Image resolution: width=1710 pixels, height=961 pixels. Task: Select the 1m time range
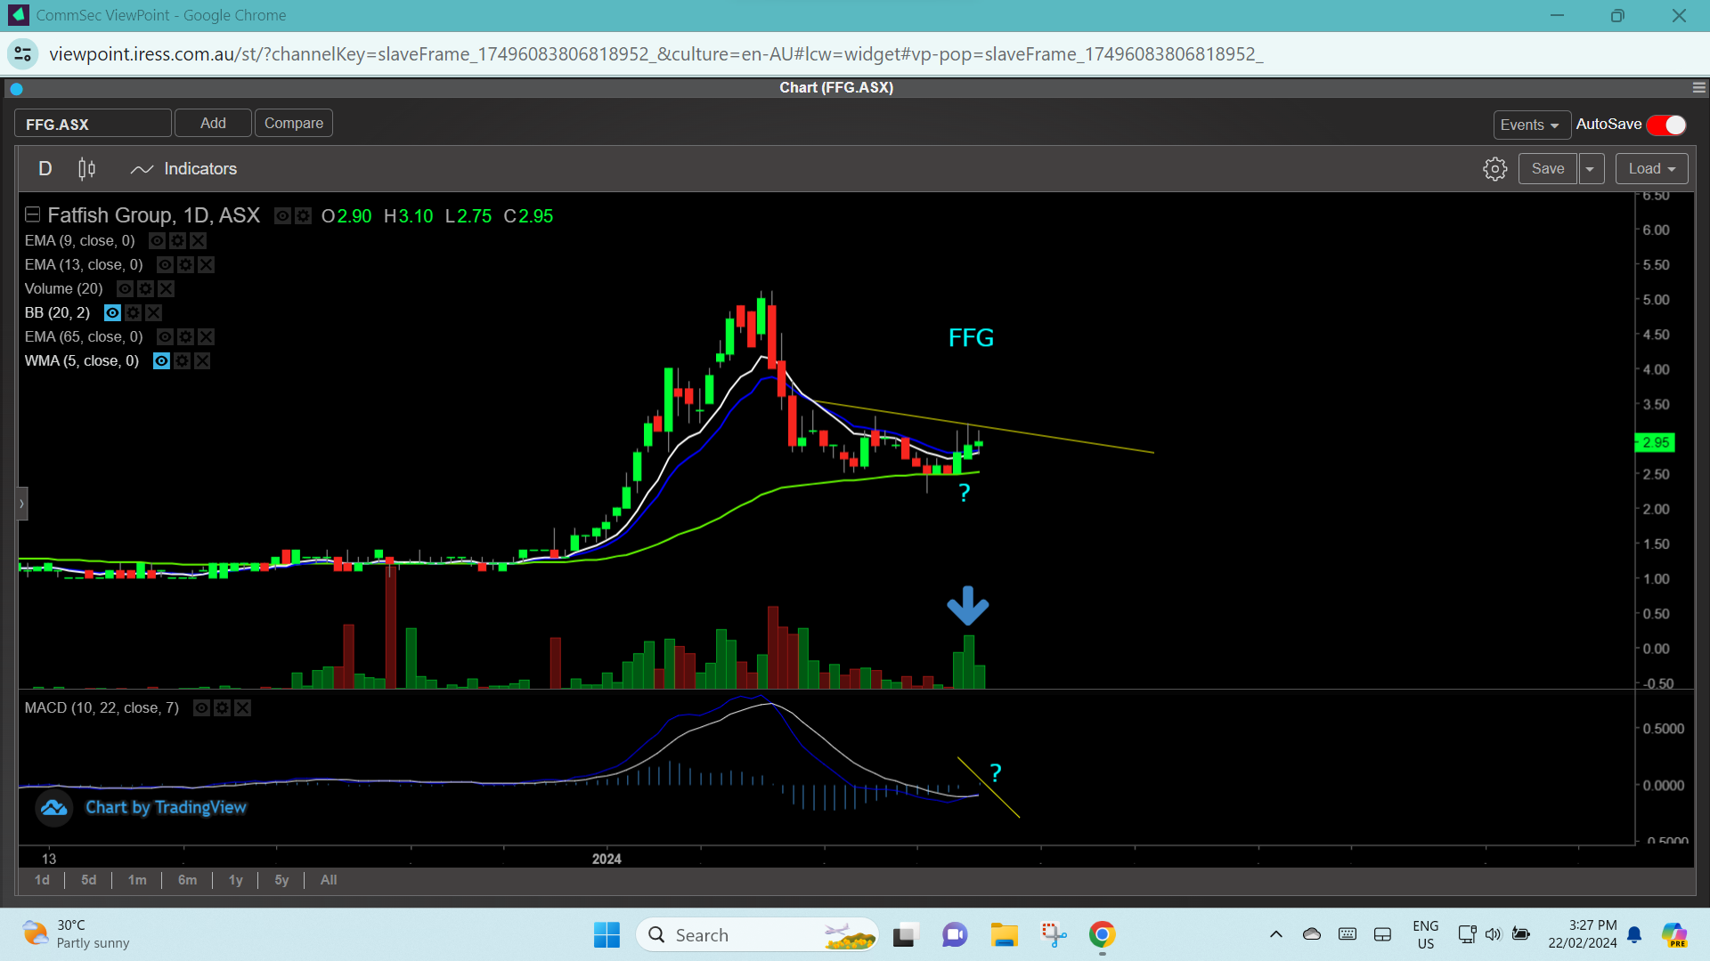pyautogui.click(x=137, y=880)
